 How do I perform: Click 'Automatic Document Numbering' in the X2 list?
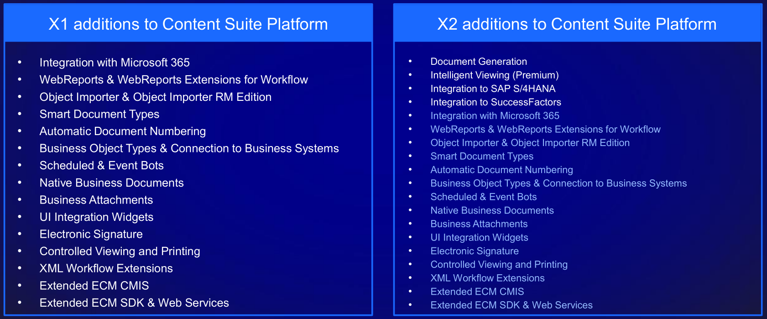tap(501, 170)
